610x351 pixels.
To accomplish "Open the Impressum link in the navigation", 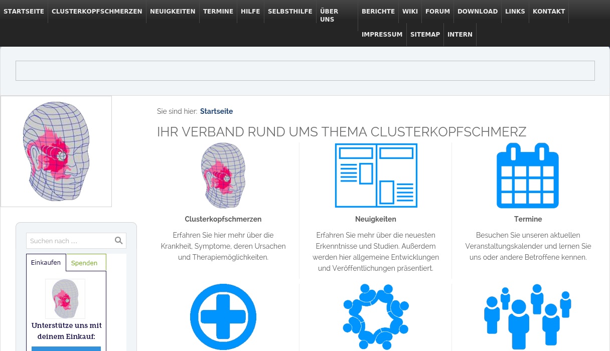I will point(382,35).
